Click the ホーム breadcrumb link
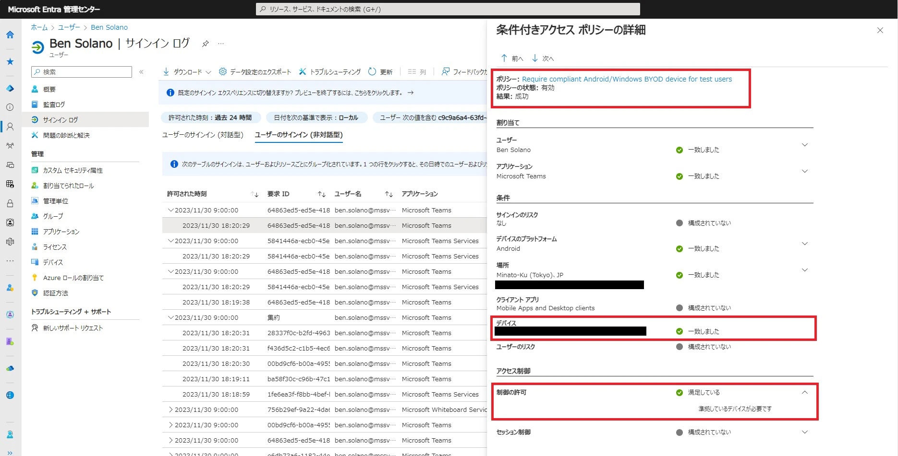The width and height of the screenshot is (898, 456). click(39, 27)
